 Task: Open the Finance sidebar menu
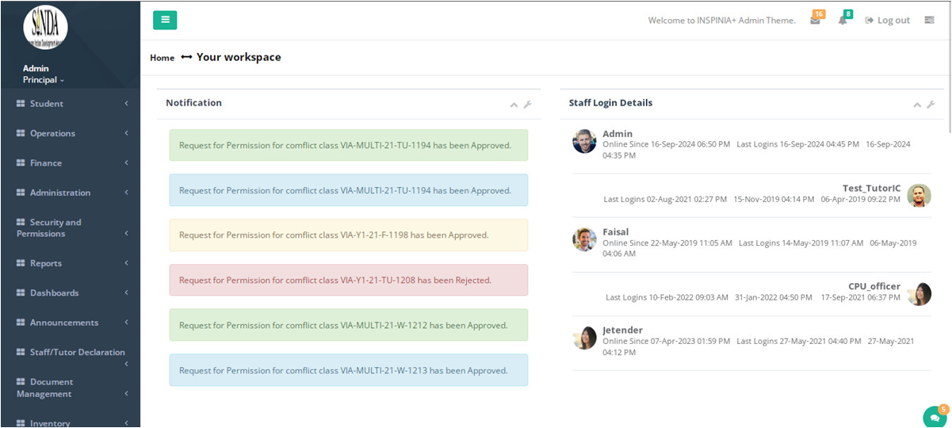pyautogui.click(x=70, y=163)
